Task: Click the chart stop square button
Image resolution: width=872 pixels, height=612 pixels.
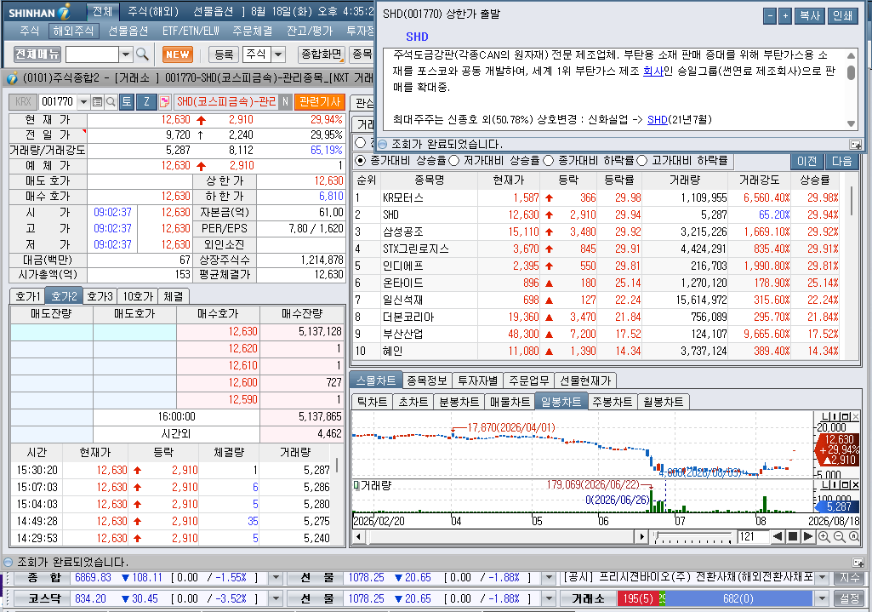Action: point(794,537)
